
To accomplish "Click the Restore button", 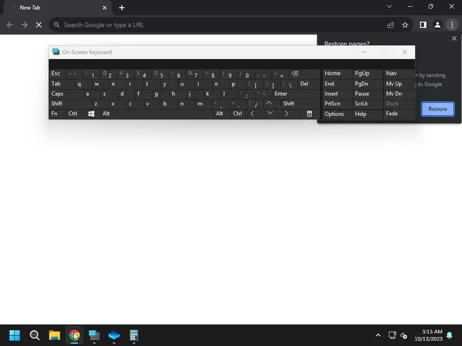I will point(438,109).
